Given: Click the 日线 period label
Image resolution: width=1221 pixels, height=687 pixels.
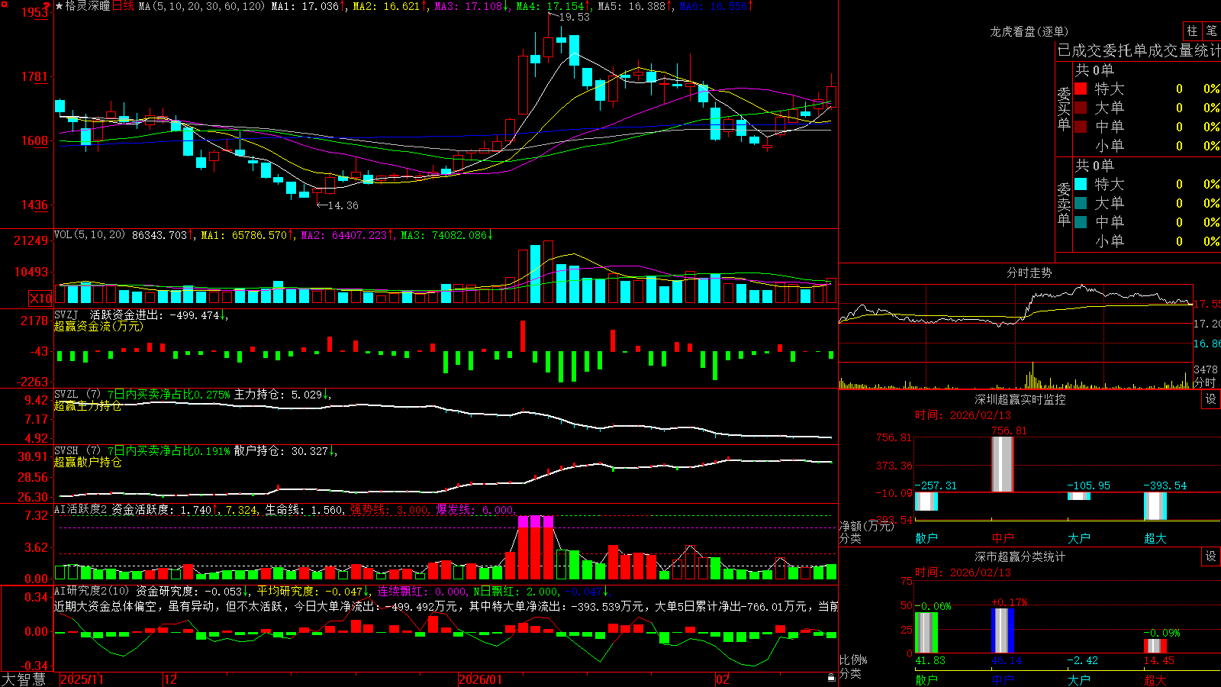Looking at the screenshot, I should click(123, 6).
